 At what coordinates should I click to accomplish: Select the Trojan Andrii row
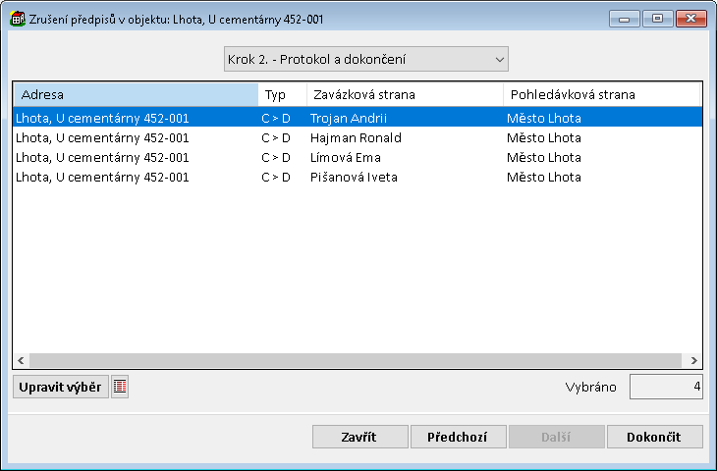click(349, 118)
